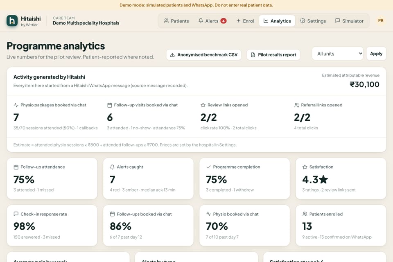
Task: Select the Analytics tab
Action: [277, 21]
